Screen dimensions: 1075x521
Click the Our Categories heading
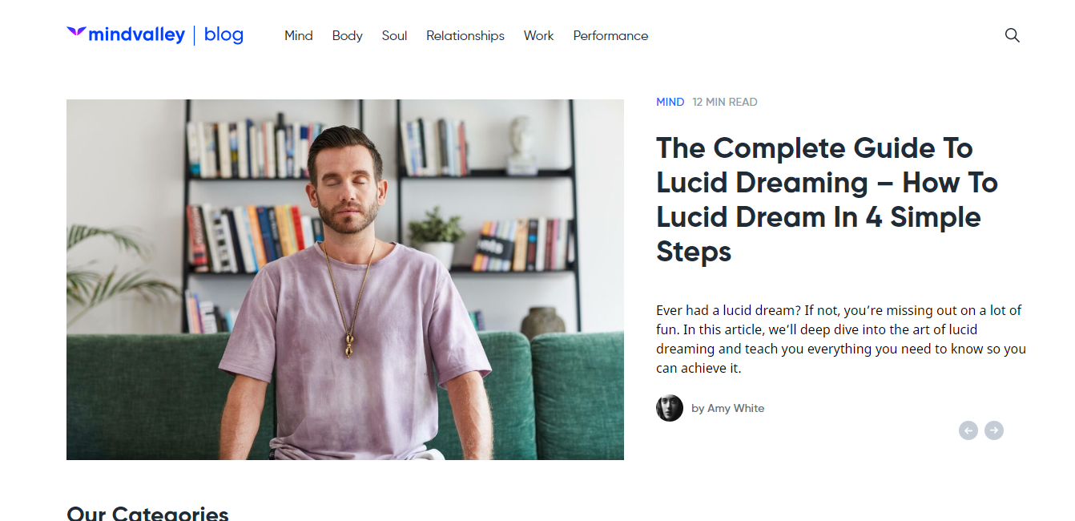coord(147,513)
